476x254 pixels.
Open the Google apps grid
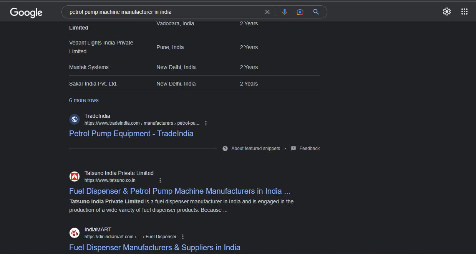click(464, 12)
